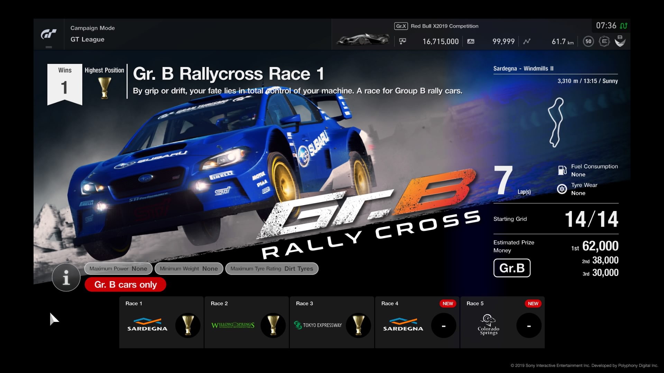Click the Mileage Points icon
The image size is (664, 373).
pos(471,41)
